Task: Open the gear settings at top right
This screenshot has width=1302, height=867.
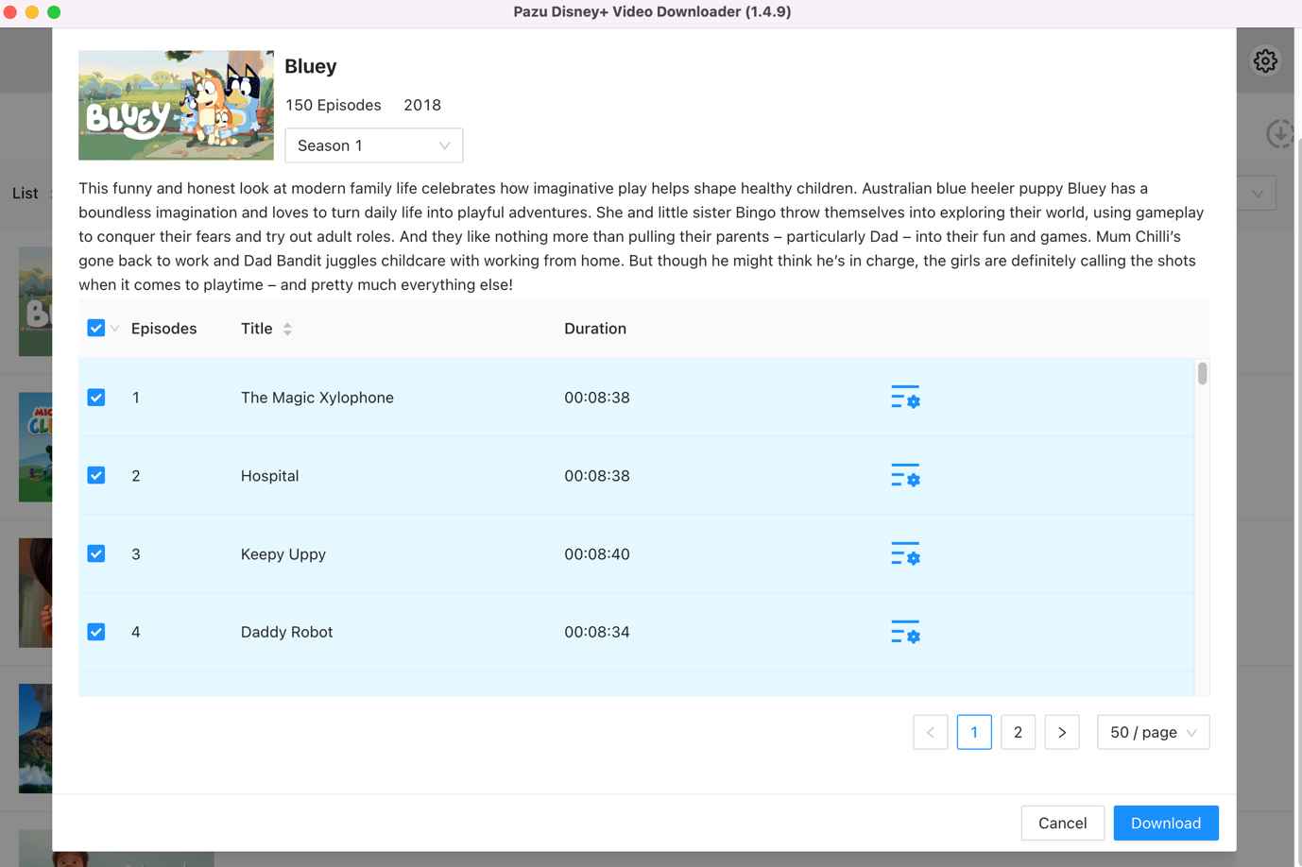Action: point(1265,61)
